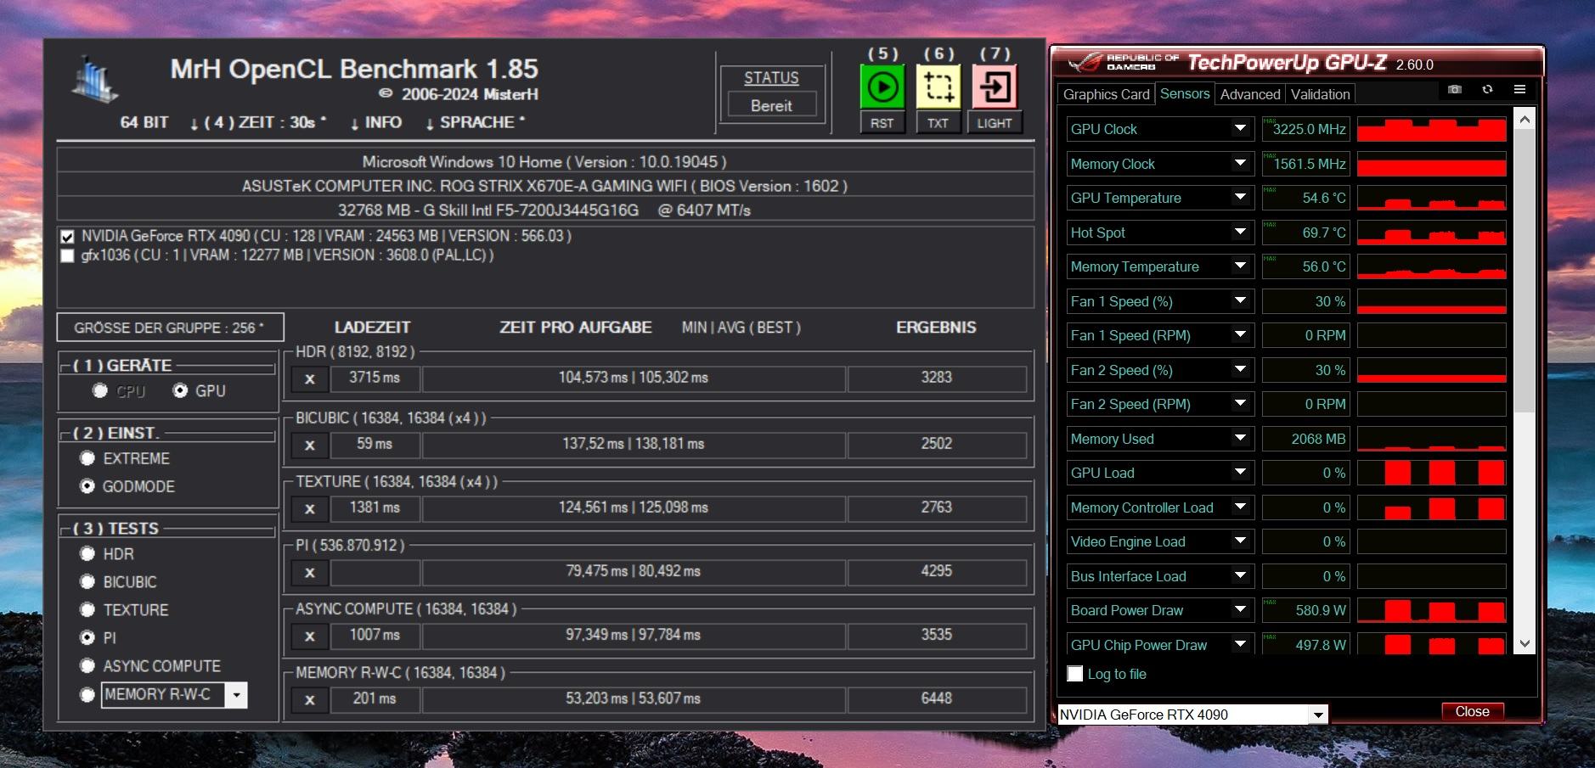Select TEXTURE test radio button
1595x768 pixels.
87,609
